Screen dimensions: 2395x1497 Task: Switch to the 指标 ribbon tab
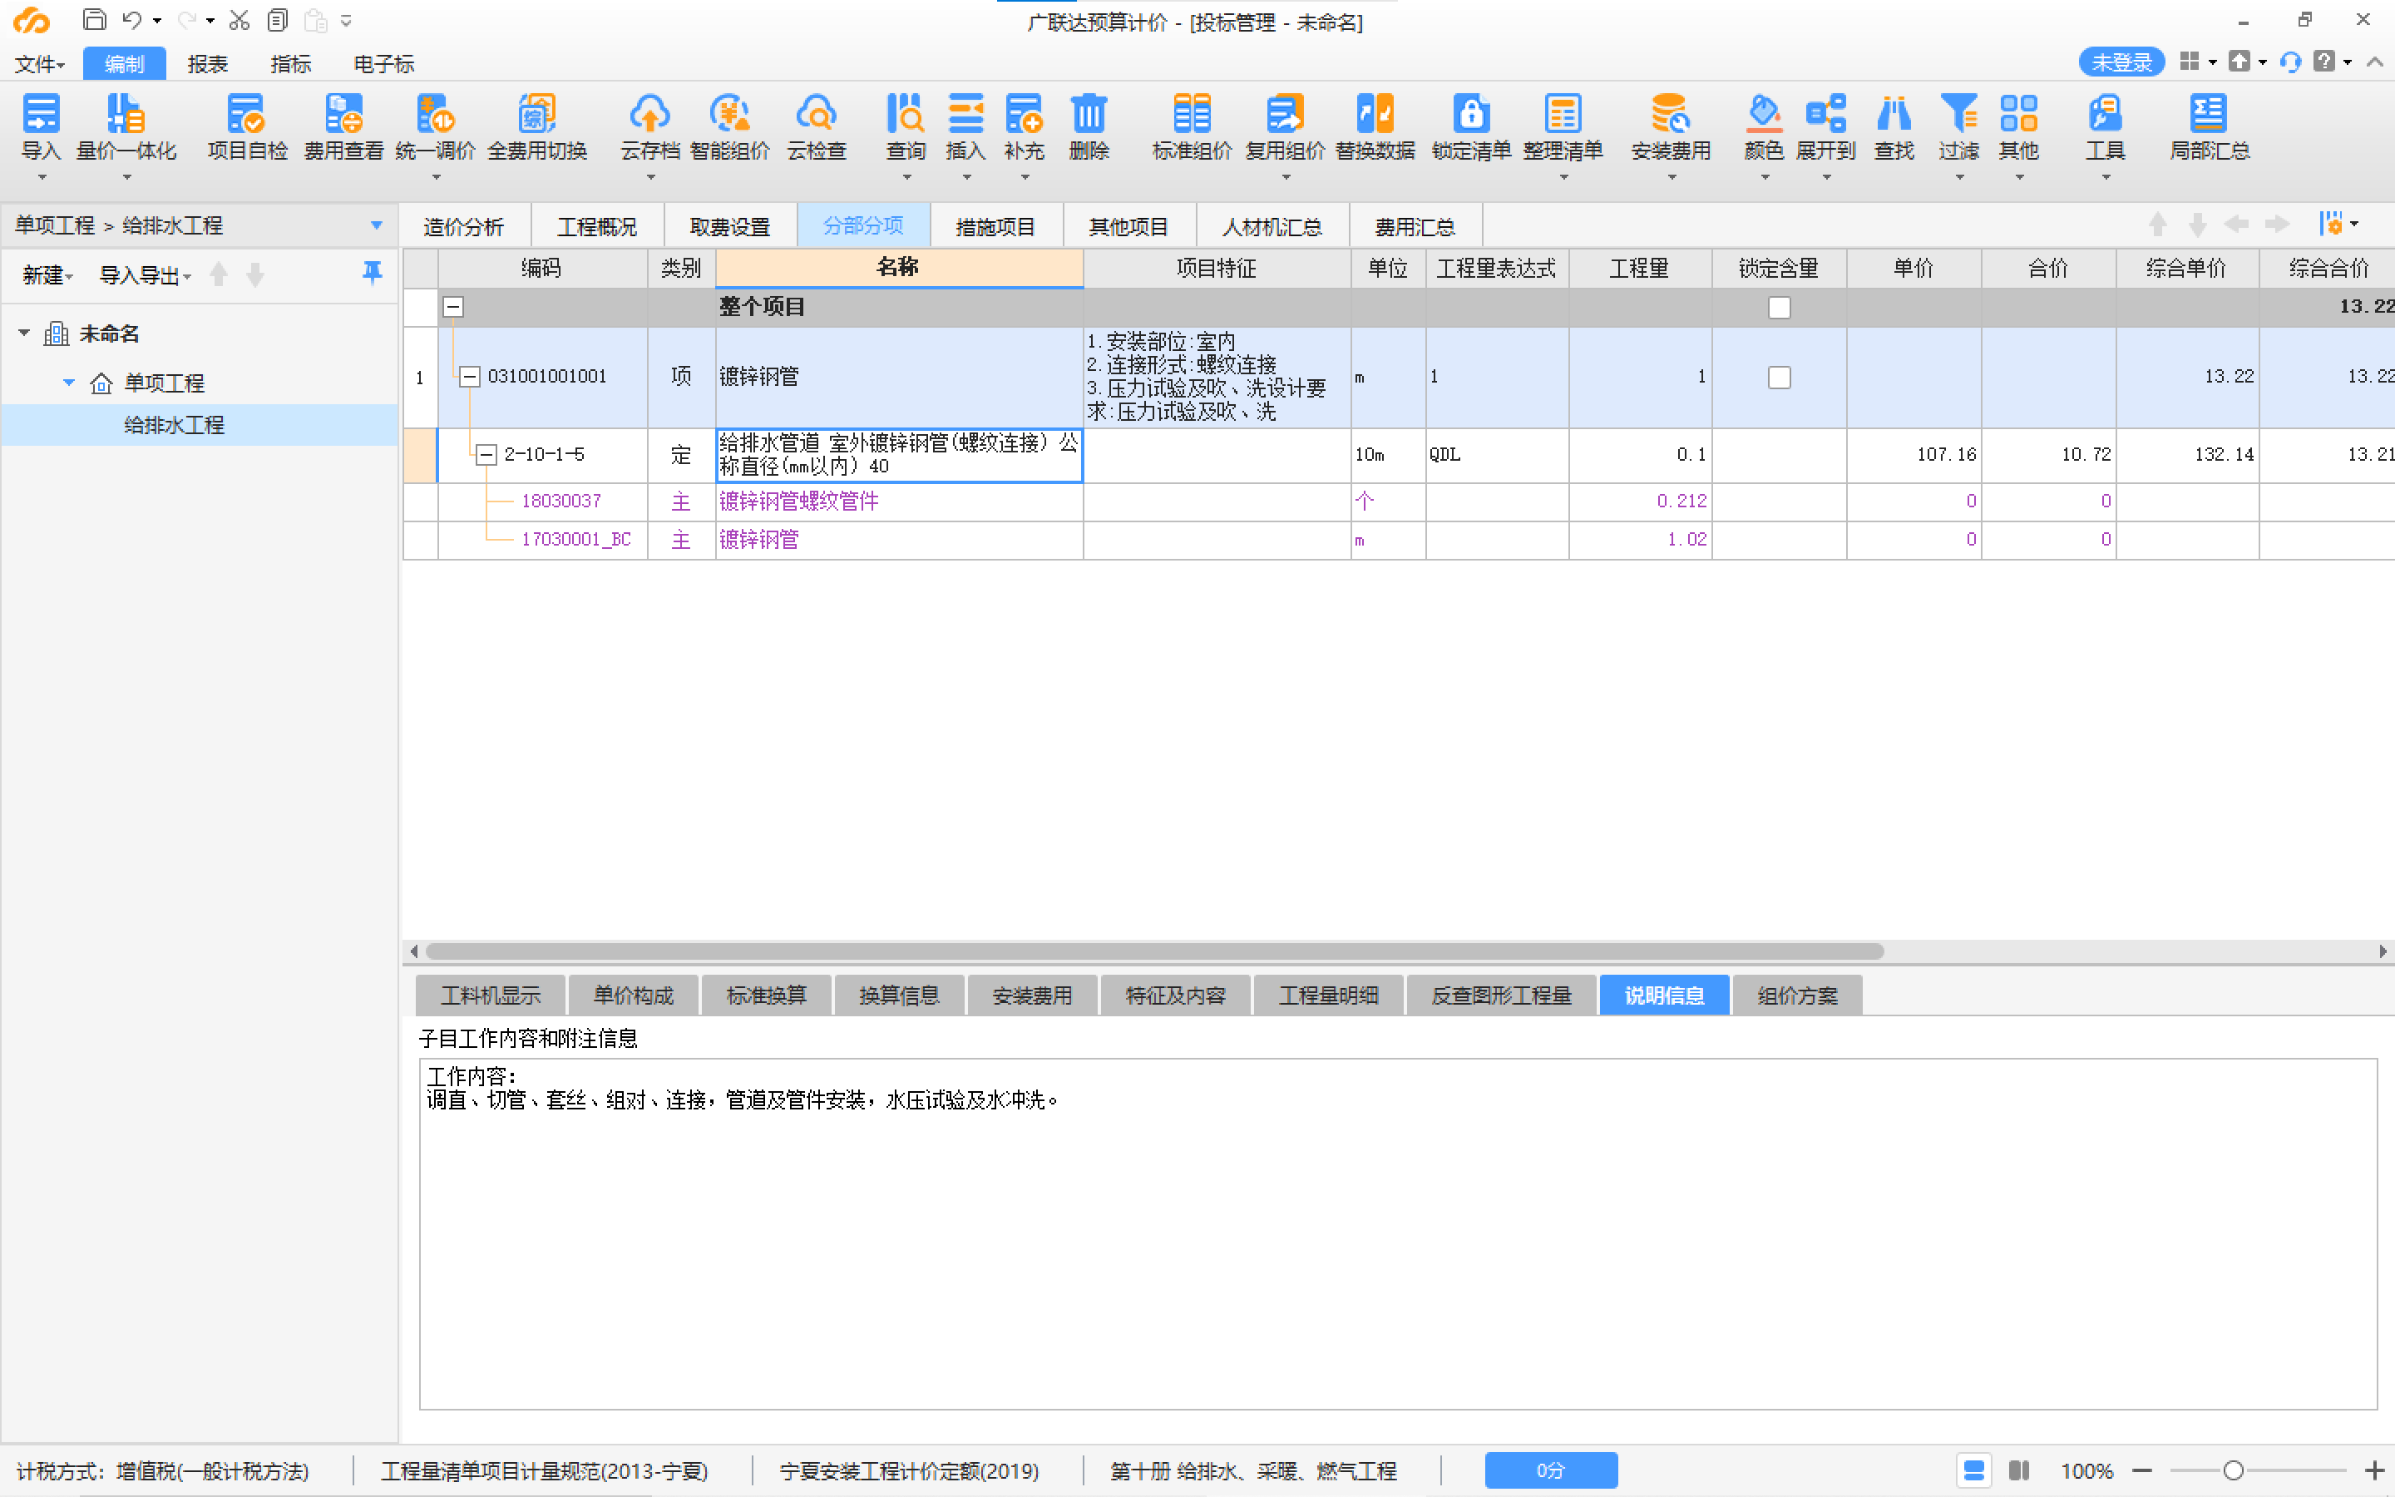(290, 64)
